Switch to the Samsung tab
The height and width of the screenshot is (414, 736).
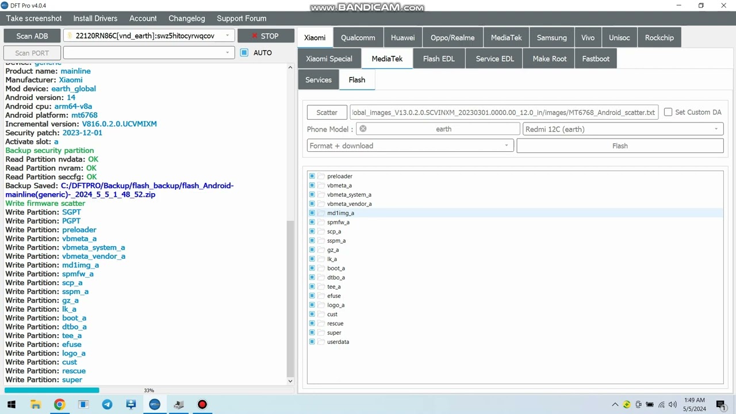tap(551, 37)
